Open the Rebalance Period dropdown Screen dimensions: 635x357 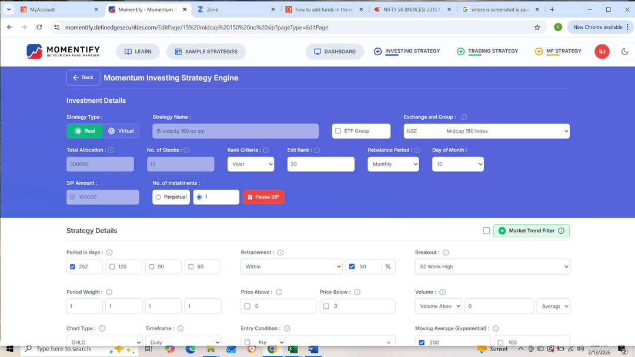click(393, 164)
